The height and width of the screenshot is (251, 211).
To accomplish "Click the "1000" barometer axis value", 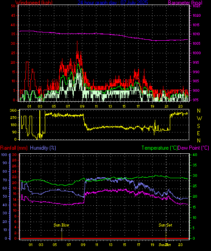I will point(197,53).
